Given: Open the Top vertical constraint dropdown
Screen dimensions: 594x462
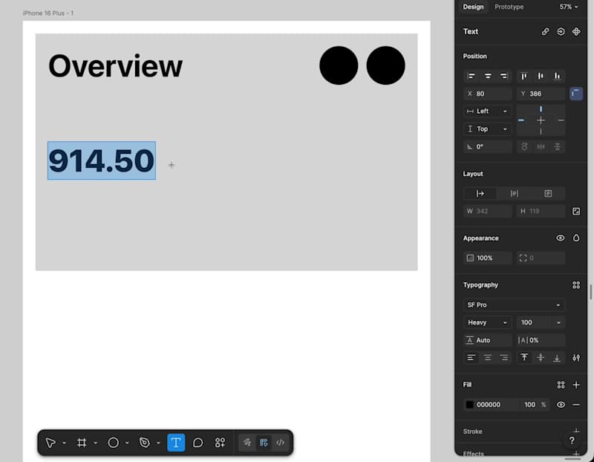Looking at the screenshot, I should 488,128.
